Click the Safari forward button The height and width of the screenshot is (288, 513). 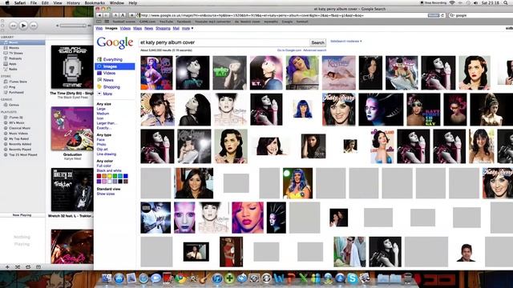pyautogui.click(x=106, y=15)
